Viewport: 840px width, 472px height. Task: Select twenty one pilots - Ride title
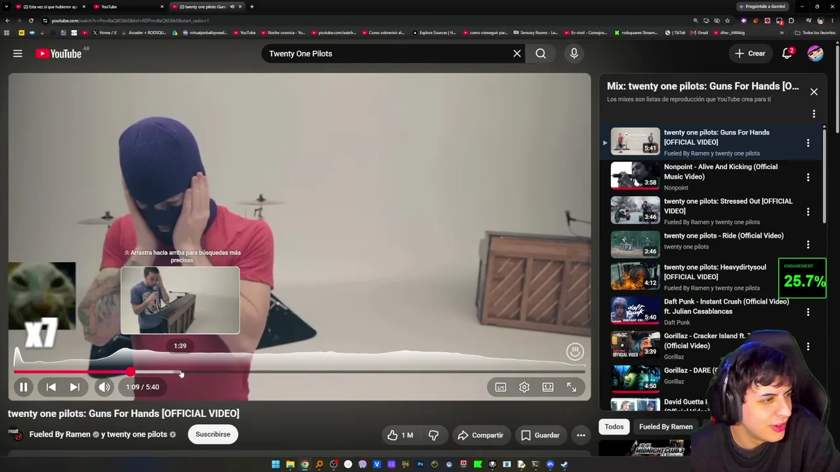tap(724, 236)
